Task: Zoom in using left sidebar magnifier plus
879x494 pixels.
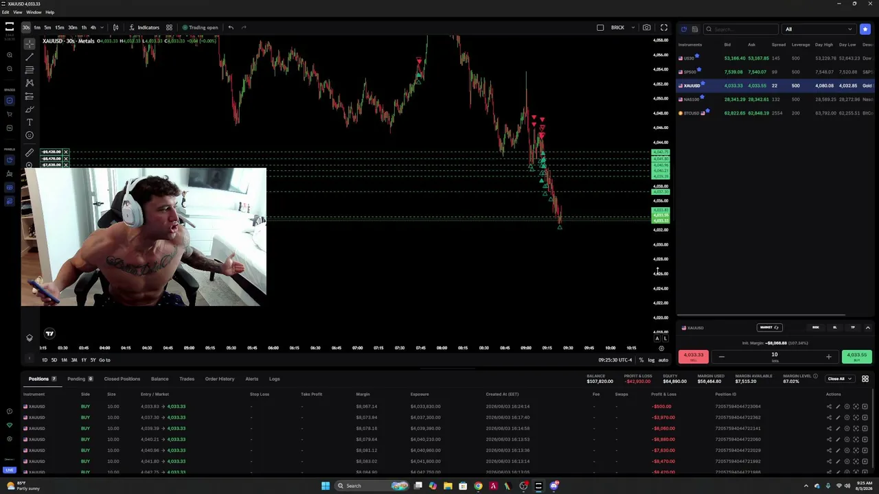Action: pos(10,55)
